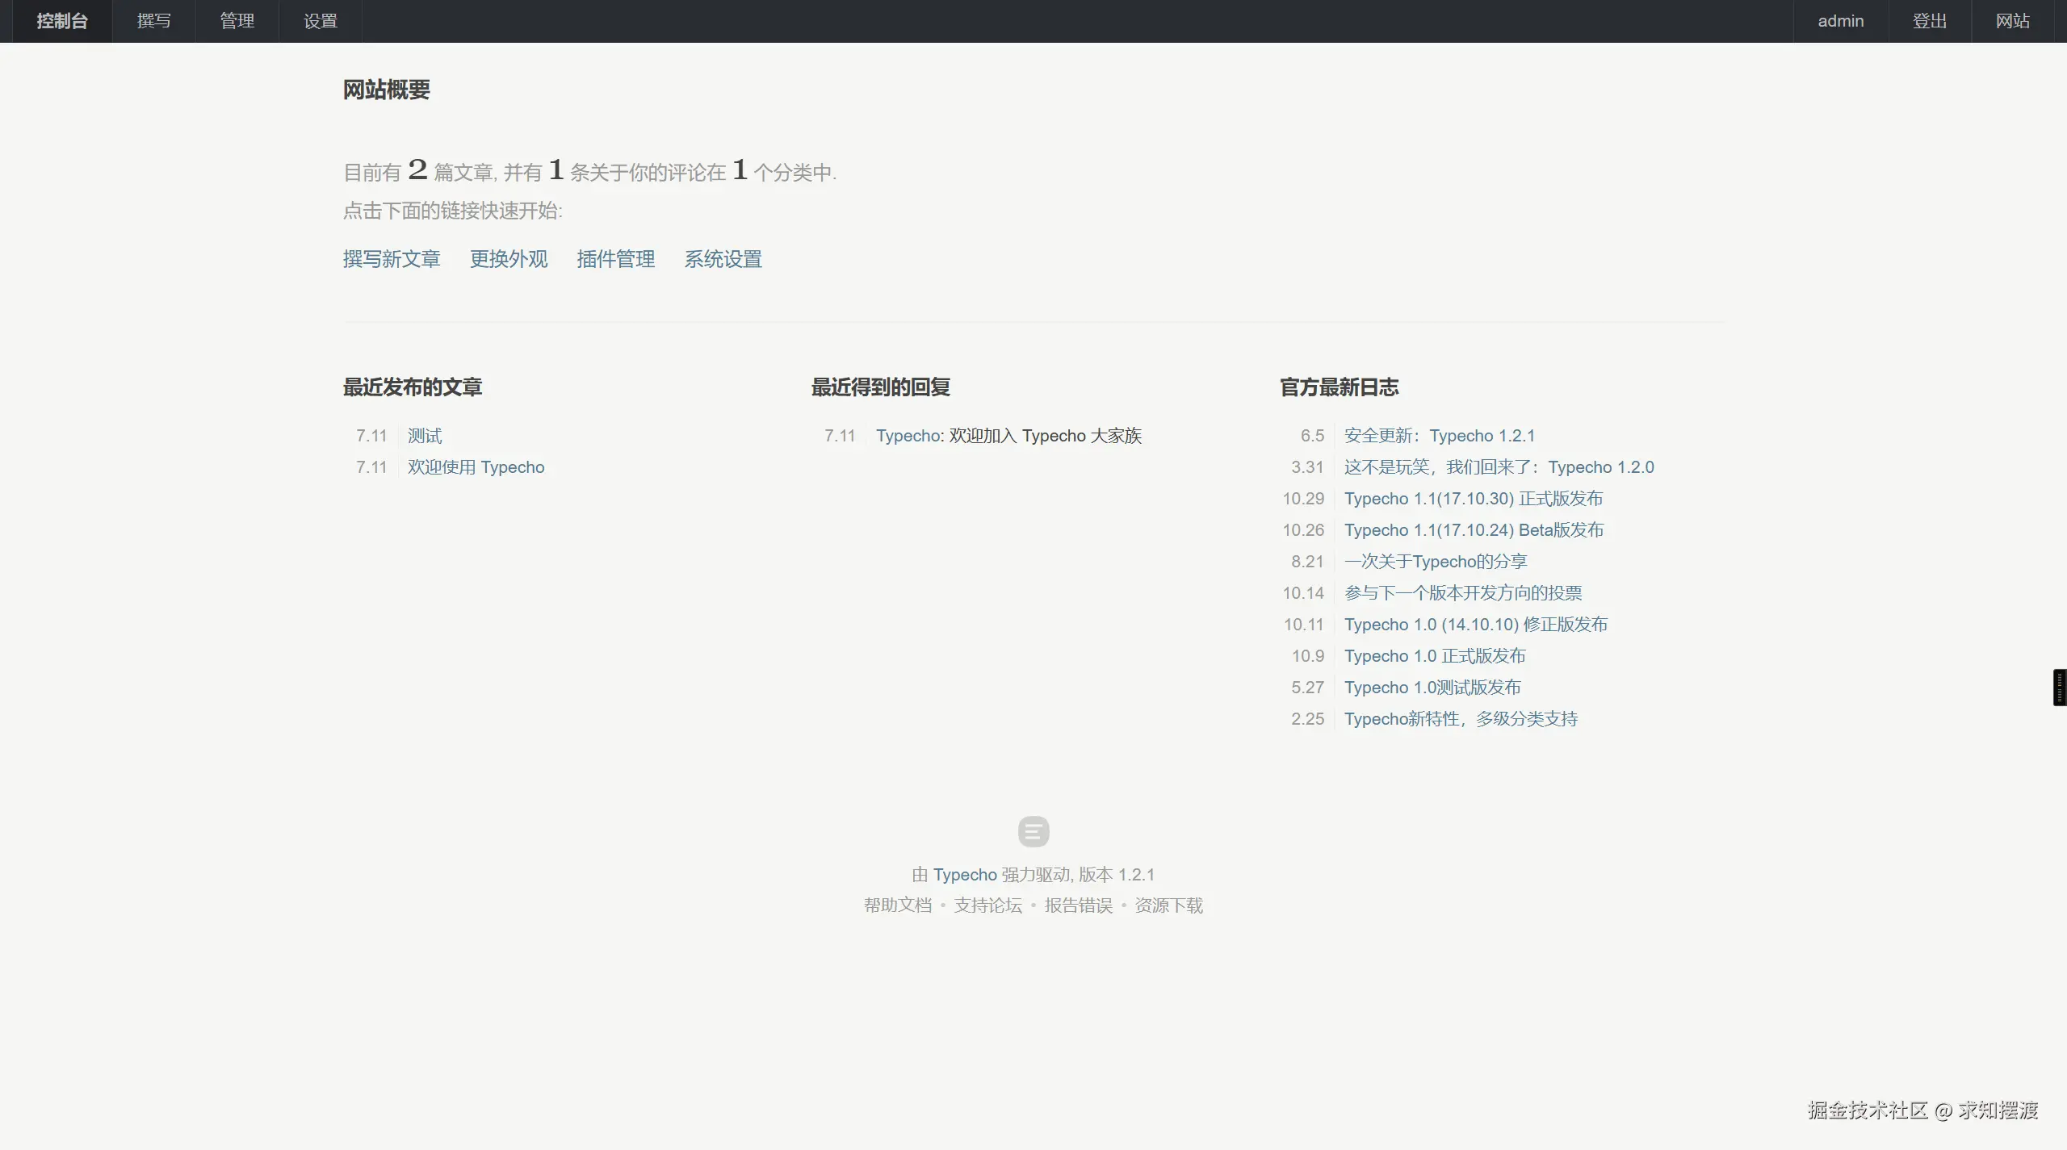Open the admin profile link
Screen dimensions: 2067x1150
coord(1841,21)
